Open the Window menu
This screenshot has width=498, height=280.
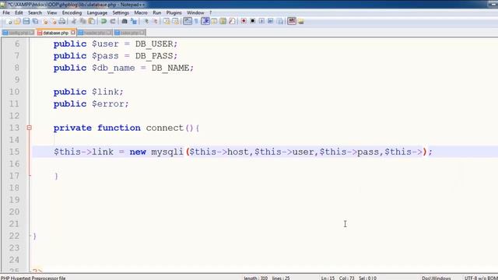click(x=195, y=12)
